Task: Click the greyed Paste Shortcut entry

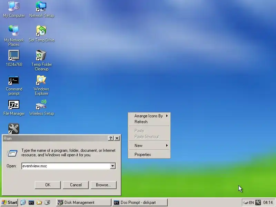Action: pyautogui.click(x=149, y=137)
